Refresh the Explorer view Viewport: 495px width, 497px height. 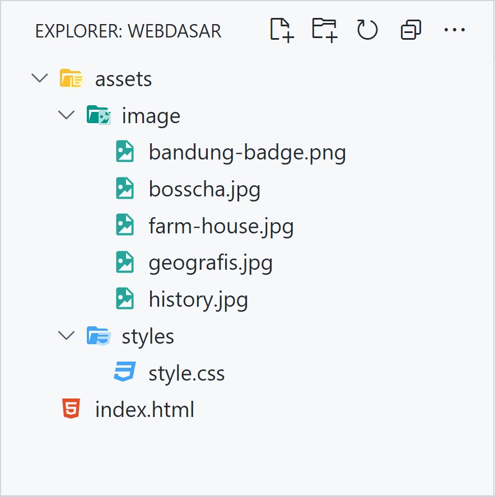pyautogui.click(x=367, y=30)
